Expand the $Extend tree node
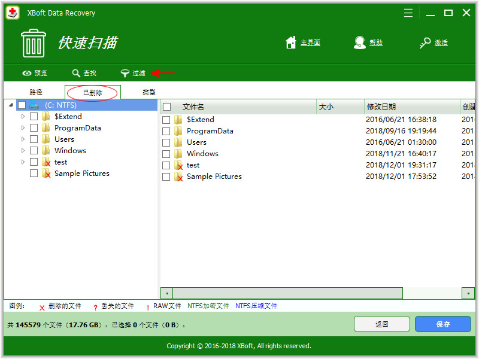The width and height of the screenshot is (479, 359). pyautogui.click(x=23, y=116)
